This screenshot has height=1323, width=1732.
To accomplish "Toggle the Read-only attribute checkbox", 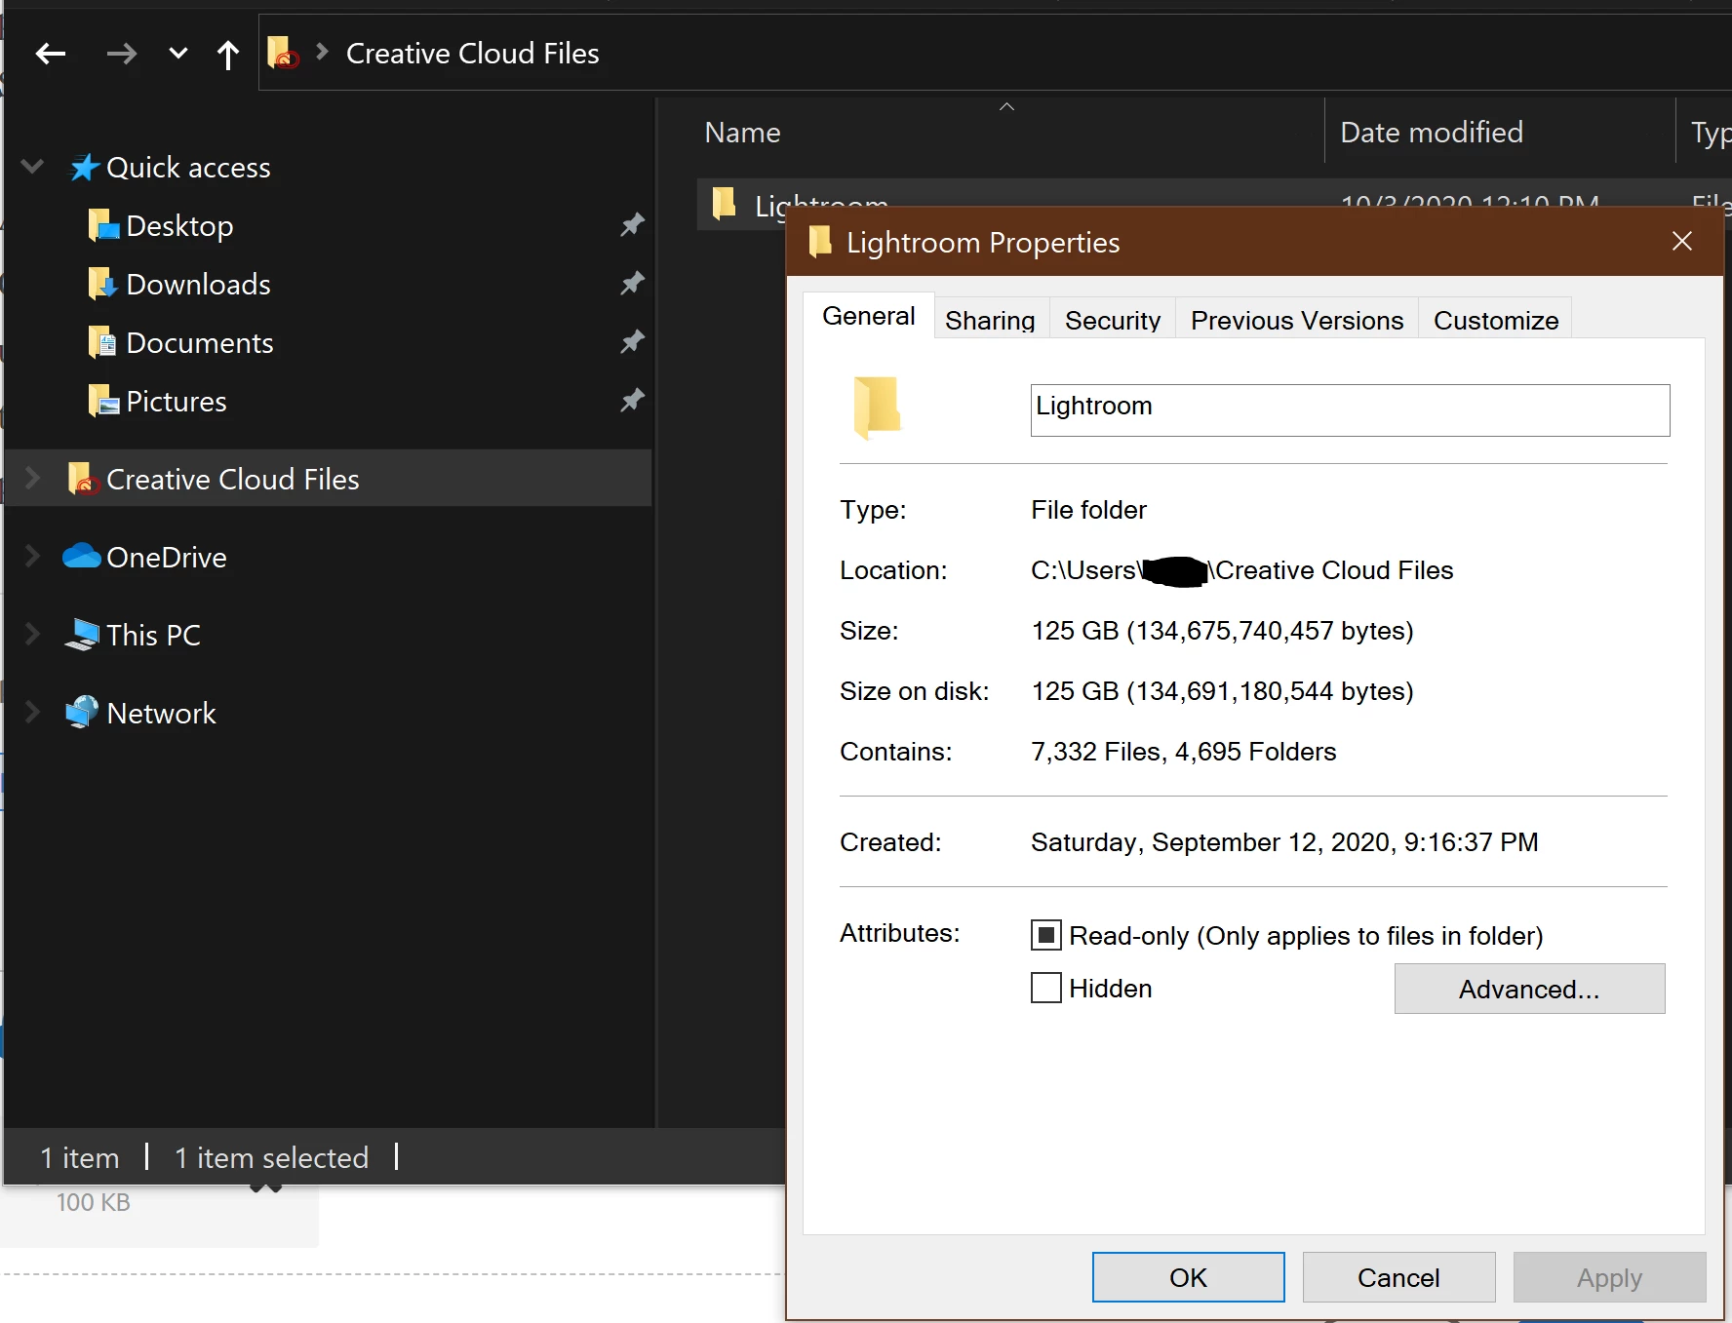I will 1046,936.
